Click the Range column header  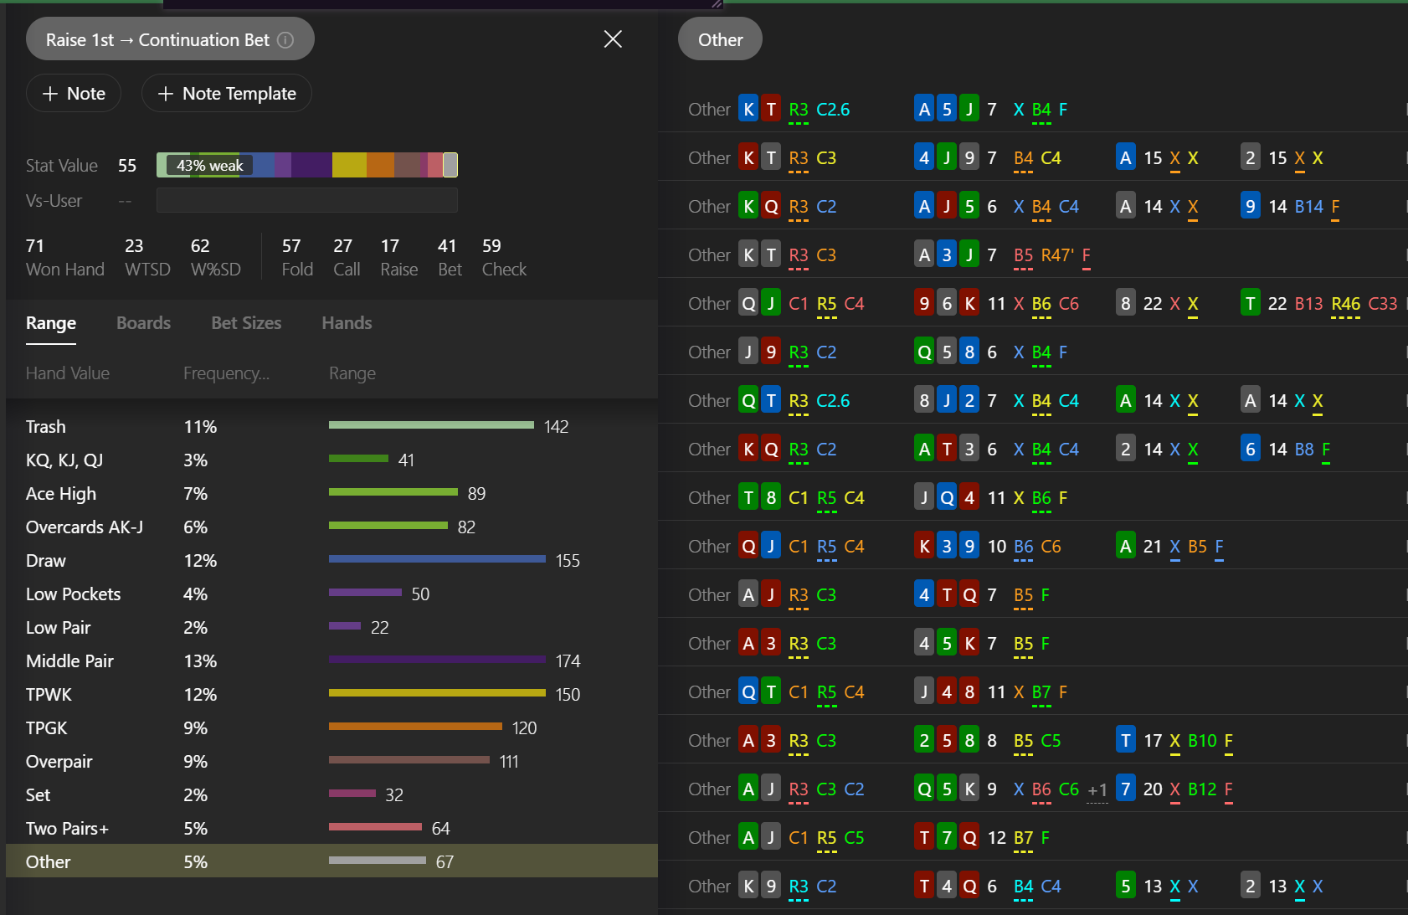[x=352, y=373]
